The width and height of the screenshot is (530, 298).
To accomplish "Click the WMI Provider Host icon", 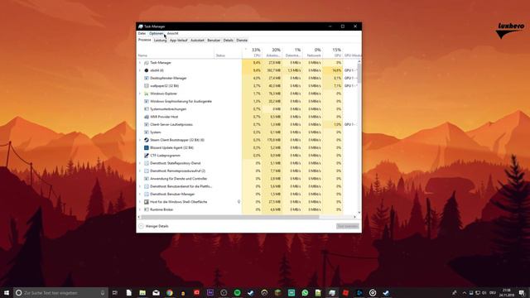I will point(147,117).
